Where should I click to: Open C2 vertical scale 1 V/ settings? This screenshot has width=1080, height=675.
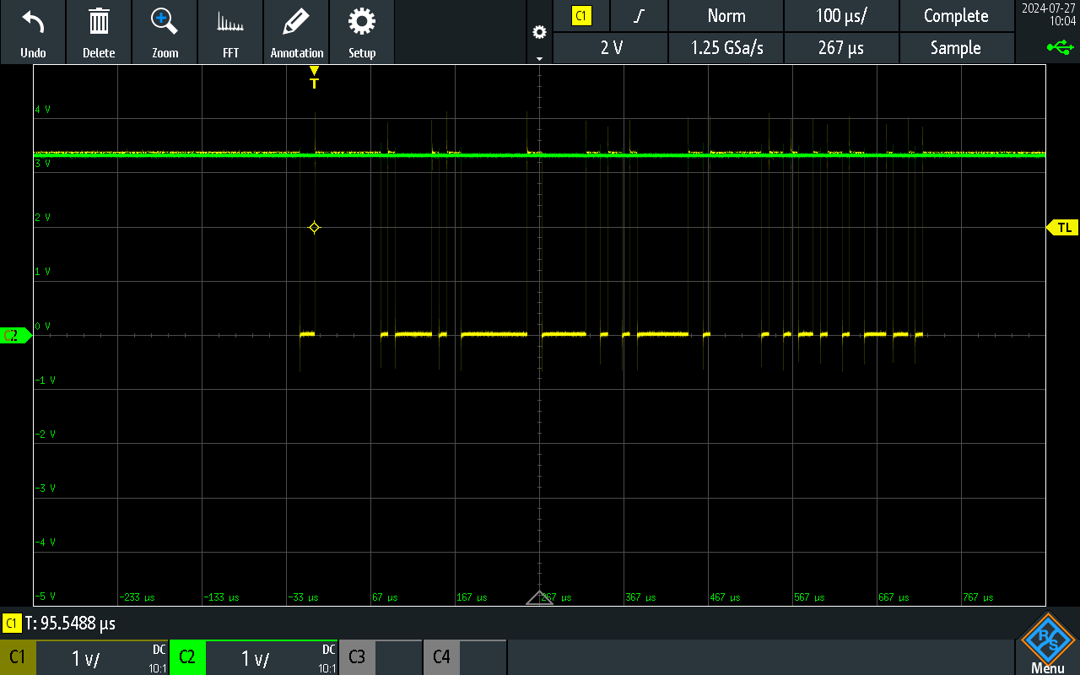point(272,657)
